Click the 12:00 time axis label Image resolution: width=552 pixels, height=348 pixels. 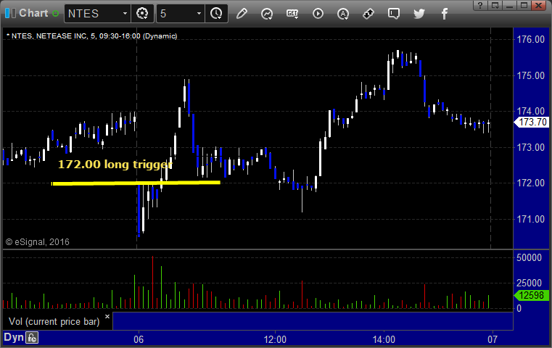[x=275, y=339]
